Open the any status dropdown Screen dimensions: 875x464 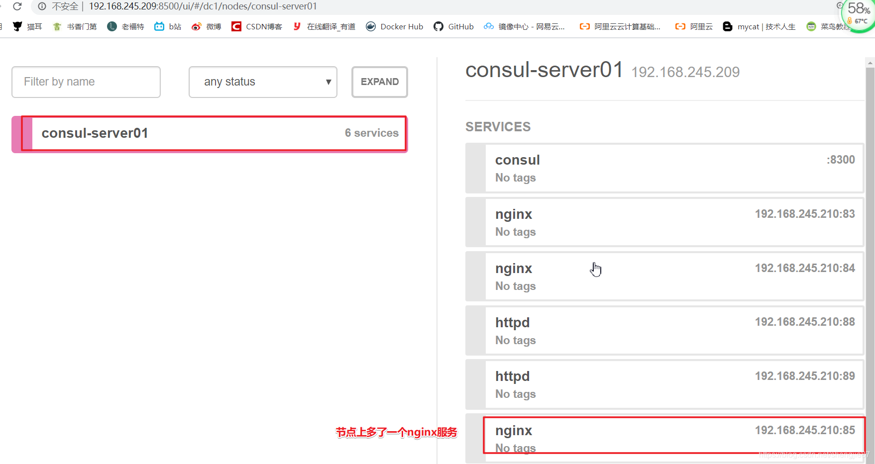click(x=263, y=82)
